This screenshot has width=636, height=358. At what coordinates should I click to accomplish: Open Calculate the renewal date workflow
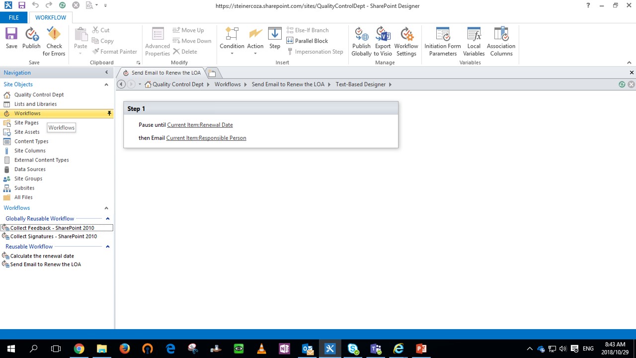pyautogui.click(x=42, y=256)
